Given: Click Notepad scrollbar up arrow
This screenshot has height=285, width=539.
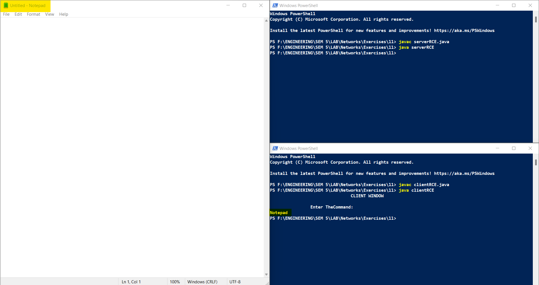Looking at the screenshot, I should coord(266,20).
